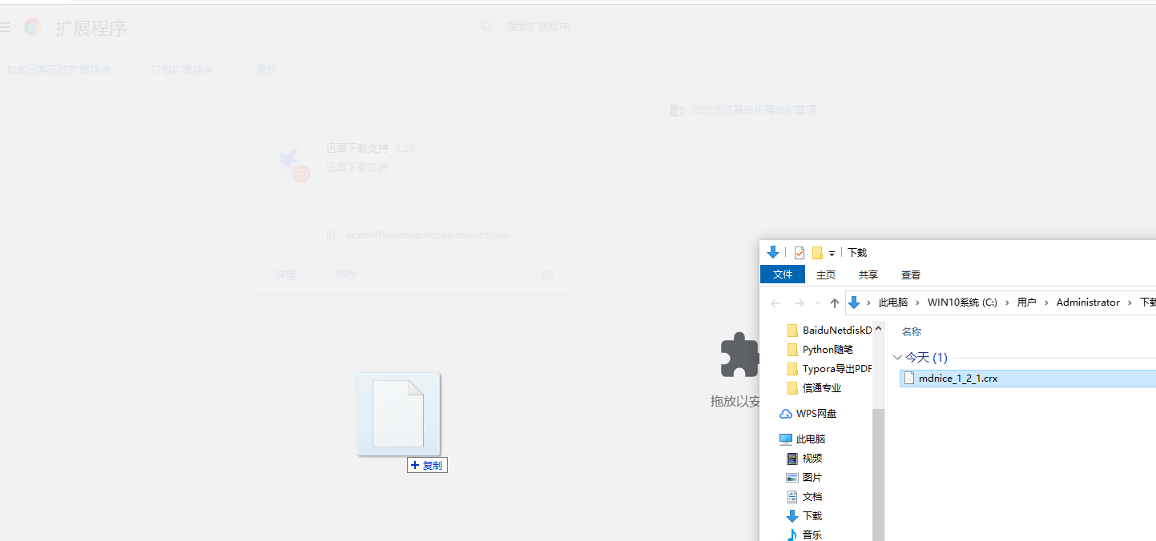
Task: Open the recent locations dropdown arrow
Action: (817, 303)
